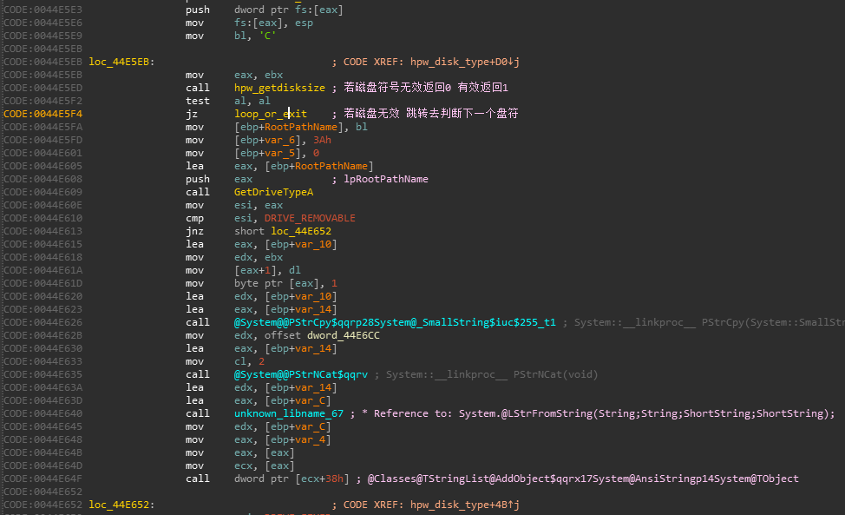Click the loop_or_exit jump target
This screenshot has height=515, width=845.
click(271, 114)
